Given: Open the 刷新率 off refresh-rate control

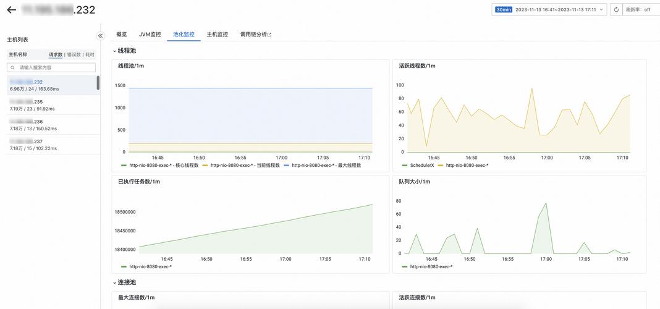Looking at the screenshot, I should (641, 10).
